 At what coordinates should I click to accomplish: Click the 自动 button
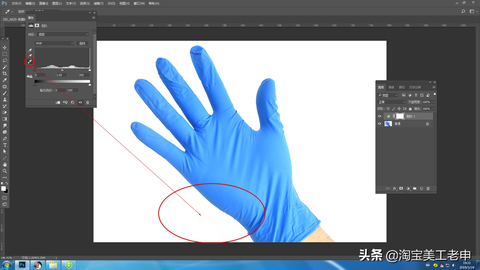(x=82, y=43)
